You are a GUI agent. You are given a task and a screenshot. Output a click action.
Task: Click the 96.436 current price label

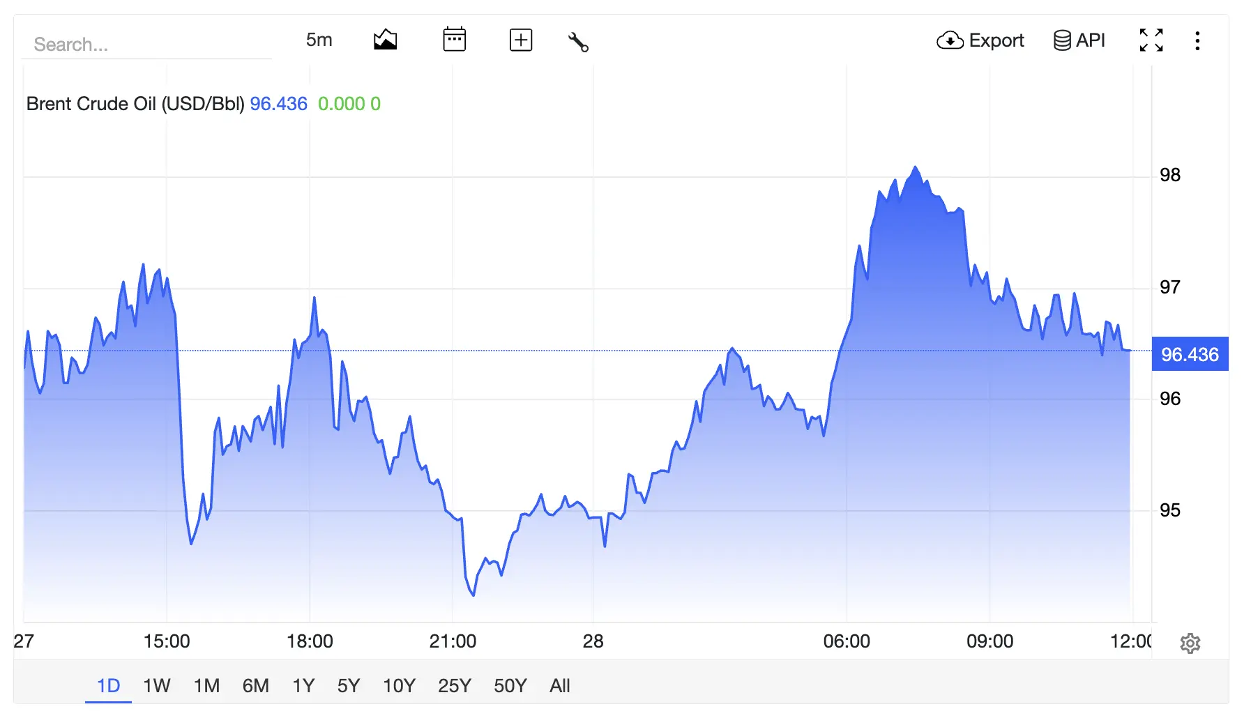pos(1190,354)
